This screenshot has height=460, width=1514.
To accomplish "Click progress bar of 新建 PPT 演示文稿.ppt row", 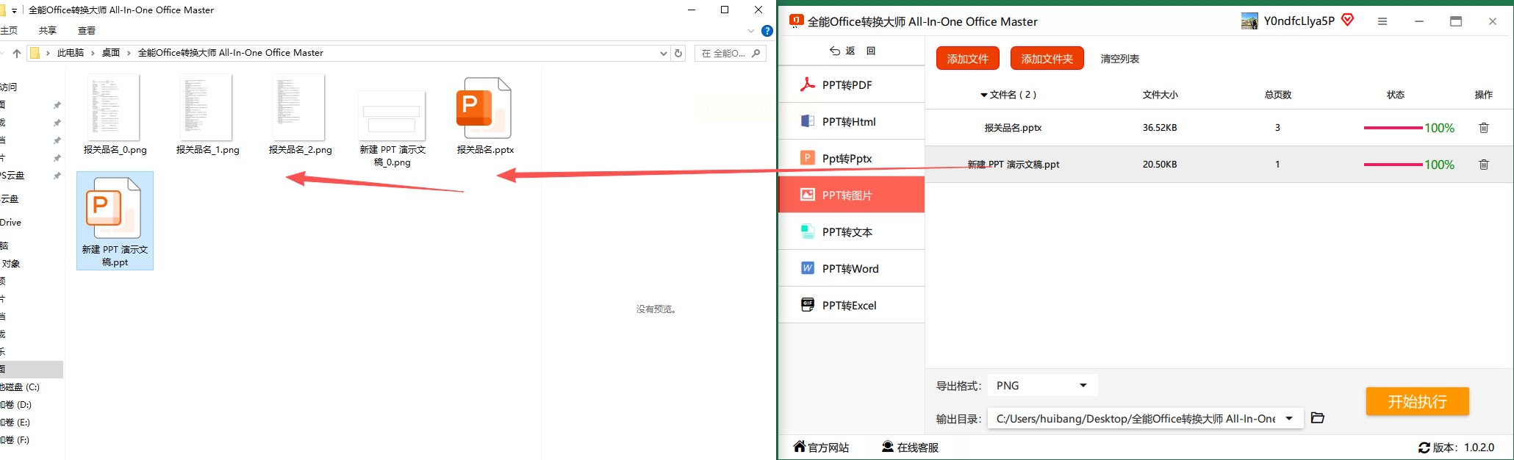I will 1393,165.
